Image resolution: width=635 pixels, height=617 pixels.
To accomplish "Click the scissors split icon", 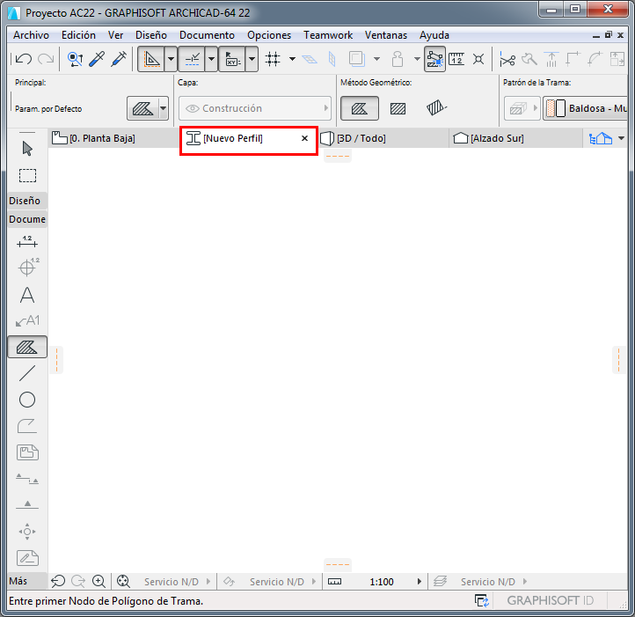I will coord(507,59).
